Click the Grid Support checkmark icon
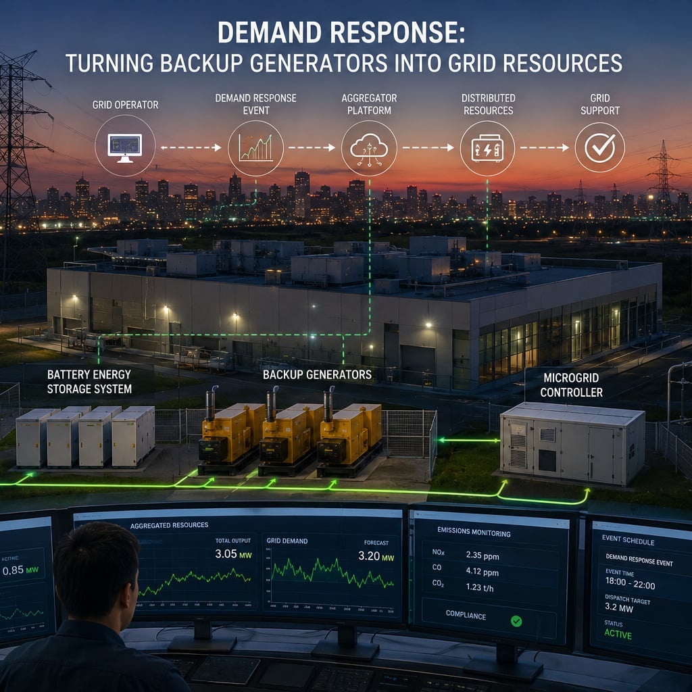This screenshot has width=692, height=692. click(x=600, y=147)
